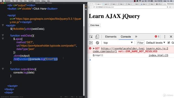
Task: Open the volume control in menu bar
Action: click(146, 1)
